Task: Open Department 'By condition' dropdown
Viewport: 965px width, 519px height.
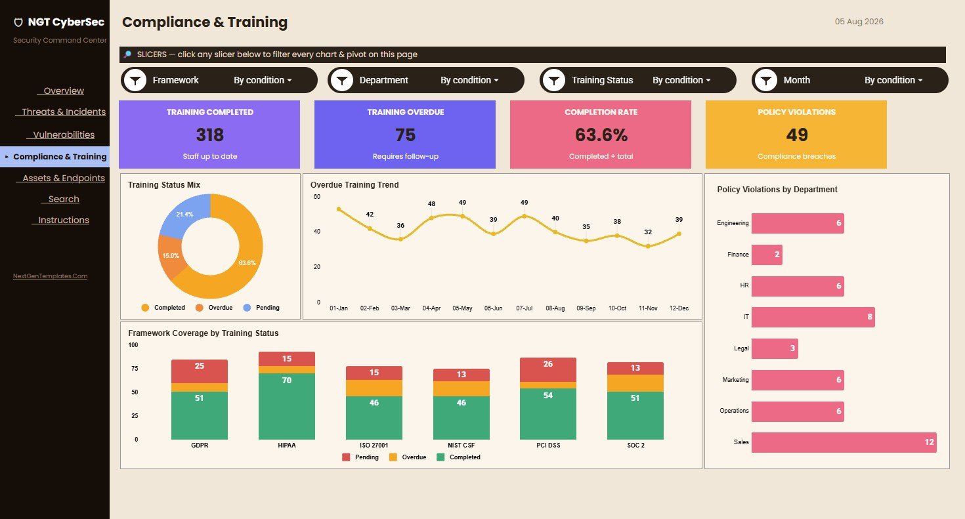Action: coord(469,80)
